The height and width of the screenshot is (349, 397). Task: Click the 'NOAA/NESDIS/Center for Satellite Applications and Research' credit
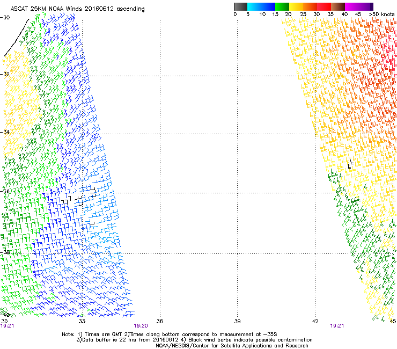coord(232,346)
